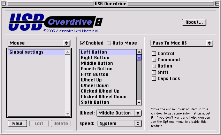Select Global settings in the list

36,52
